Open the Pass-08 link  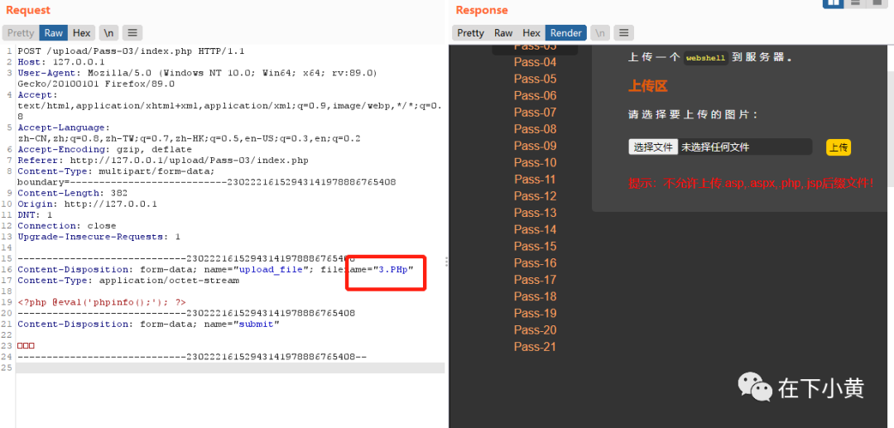(x=535, y=129)
